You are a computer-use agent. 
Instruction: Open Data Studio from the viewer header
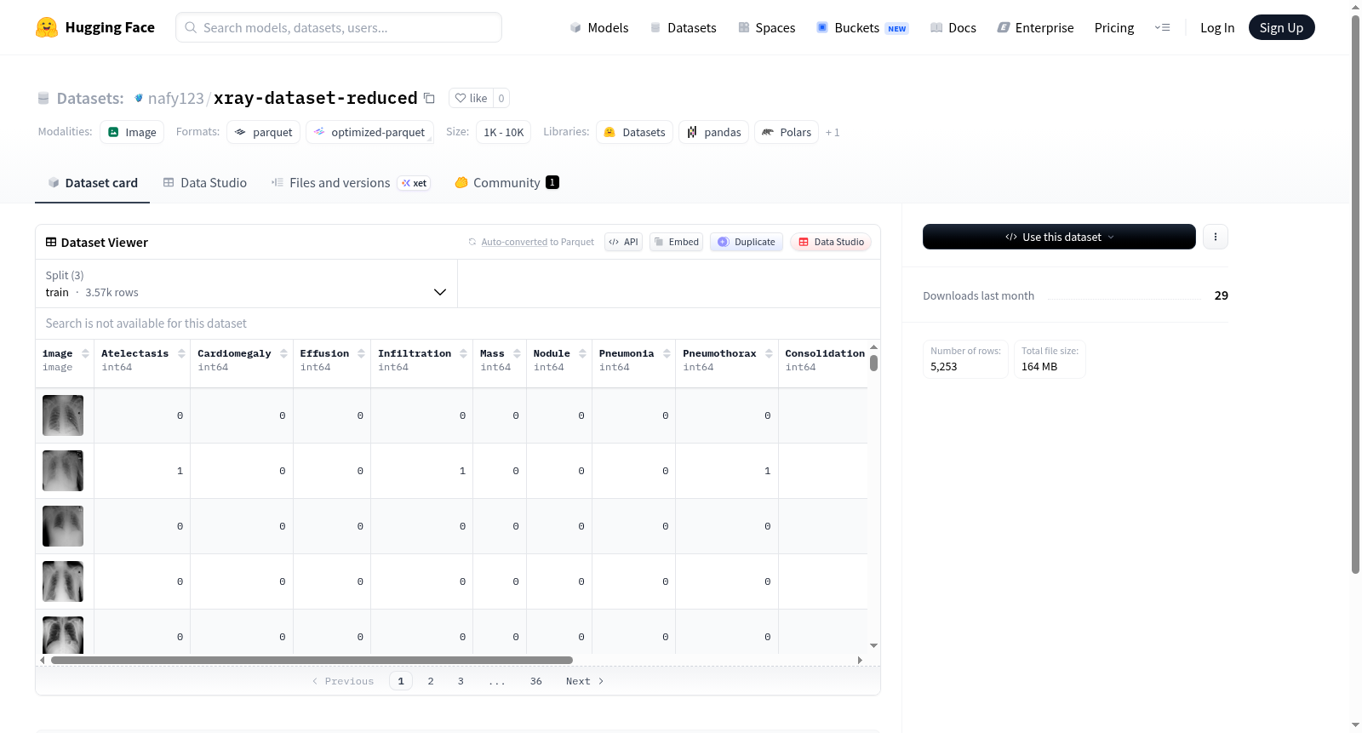[x=831, y=242]
